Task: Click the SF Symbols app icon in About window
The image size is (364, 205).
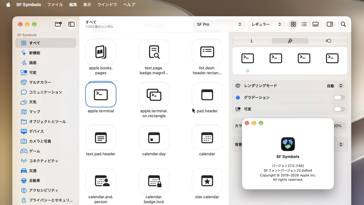Action: [288, 144]
